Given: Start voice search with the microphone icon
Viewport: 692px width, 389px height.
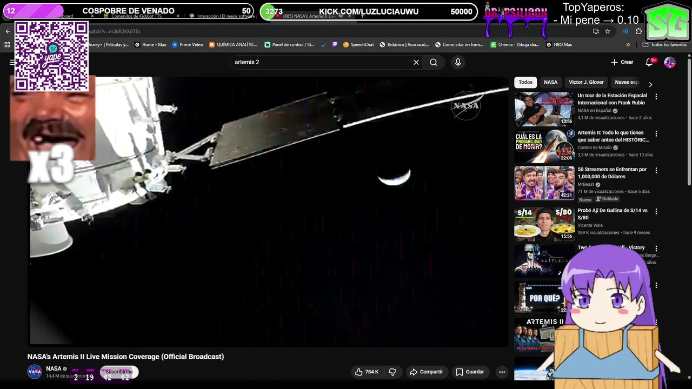Looking at the screenshot, I should pos(458,62).
